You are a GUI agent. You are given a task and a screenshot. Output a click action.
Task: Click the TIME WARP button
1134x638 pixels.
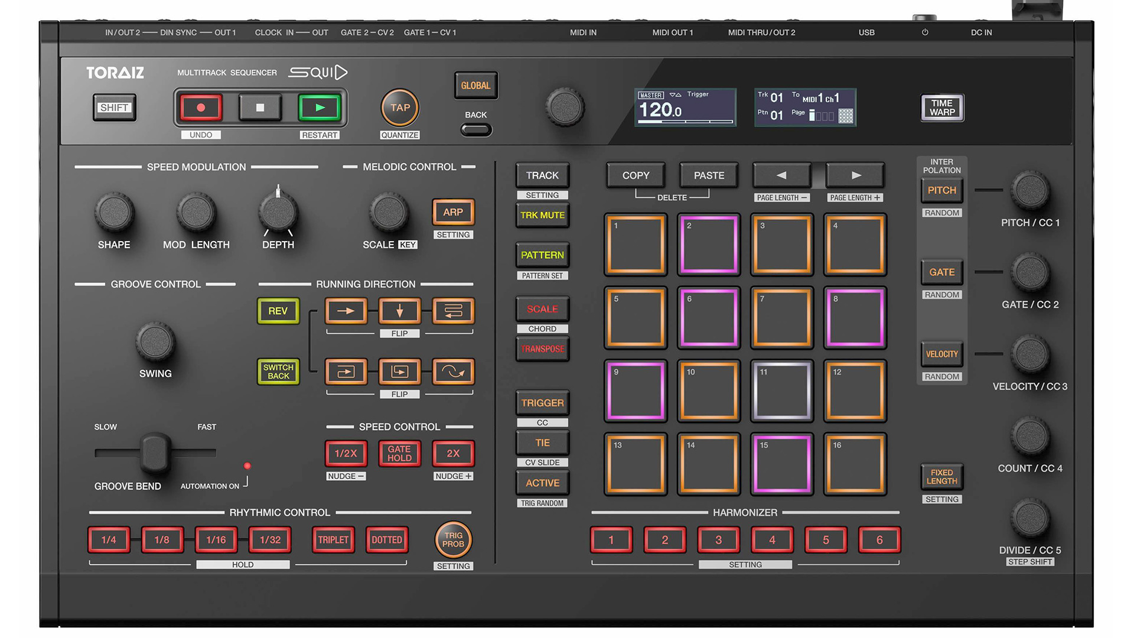click(942, 108)
